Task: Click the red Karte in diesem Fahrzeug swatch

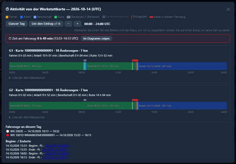Action: point(151,17)
